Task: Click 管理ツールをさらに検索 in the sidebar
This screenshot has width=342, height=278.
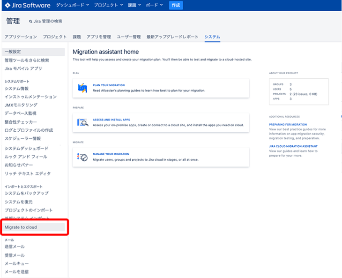Action: point(27,60)
